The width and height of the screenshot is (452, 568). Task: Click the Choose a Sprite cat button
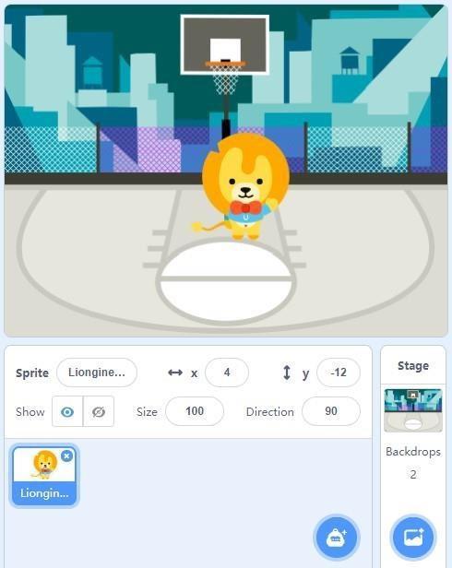coord(337,538)
